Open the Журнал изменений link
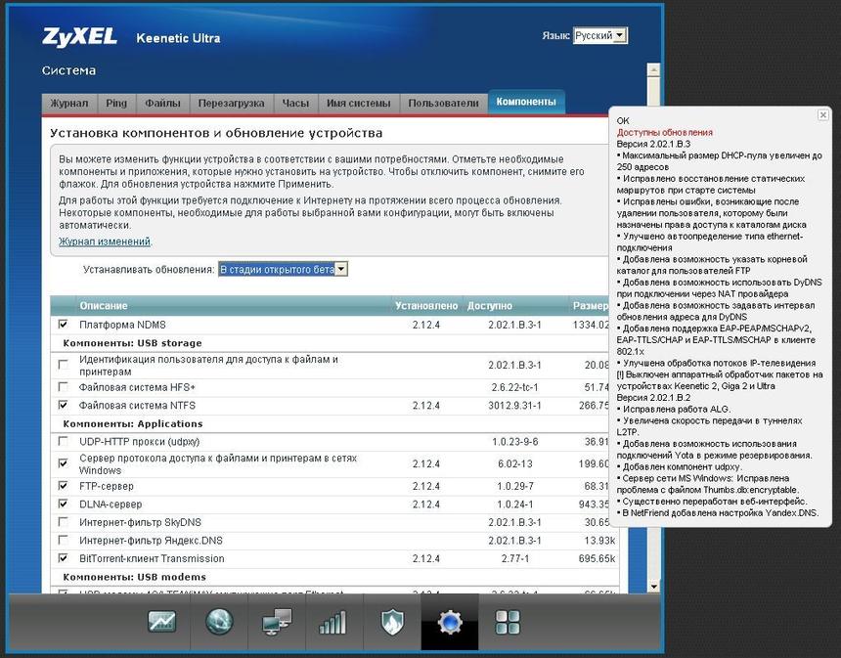841x658 pixels. coord(105,241)
